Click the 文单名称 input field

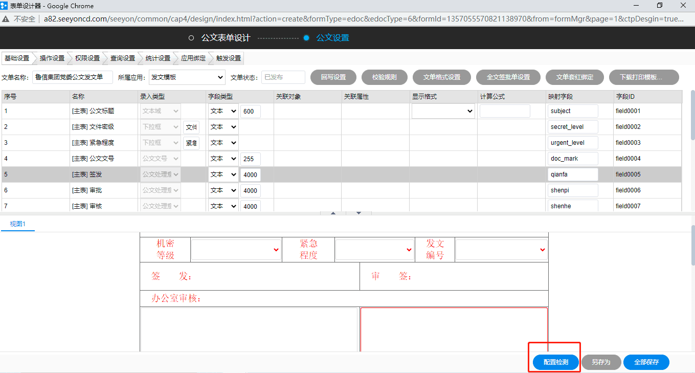pos(72,77)
